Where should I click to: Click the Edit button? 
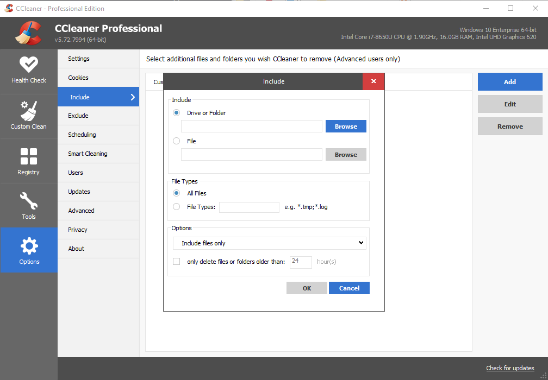tap(510, 104)
